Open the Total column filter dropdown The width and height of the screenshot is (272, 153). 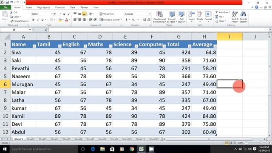point(190,46)
